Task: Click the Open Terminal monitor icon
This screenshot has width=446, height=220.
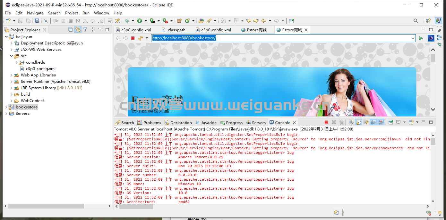Action: click(37, 21)
